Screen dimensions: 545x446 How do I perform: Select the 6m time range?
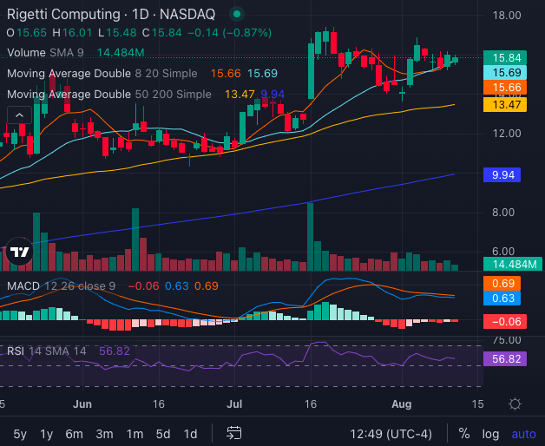pyautogui.click(x=74, y=434)
